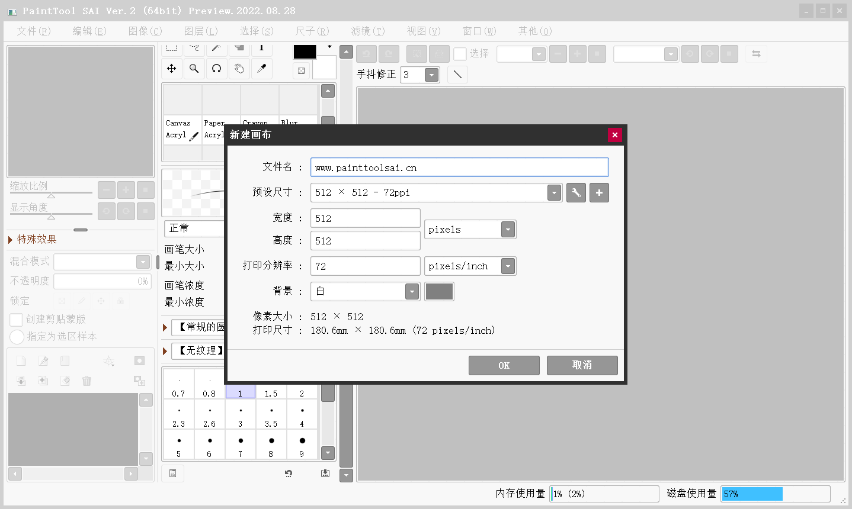Viewport: 852px width, 509px height.
Task: Click the gray background color swatch in dialog
Action: pyautogui.click(x=440, y=291)
